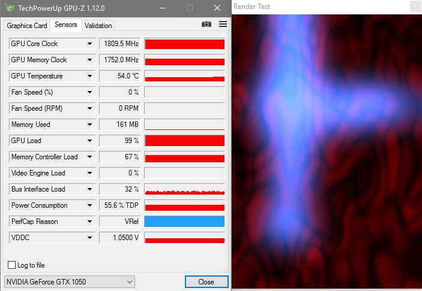Expand the Memory Used sensor dropdown
This screenshot has height=291, width=422.
pyautogui.click(x=89, y=125)
